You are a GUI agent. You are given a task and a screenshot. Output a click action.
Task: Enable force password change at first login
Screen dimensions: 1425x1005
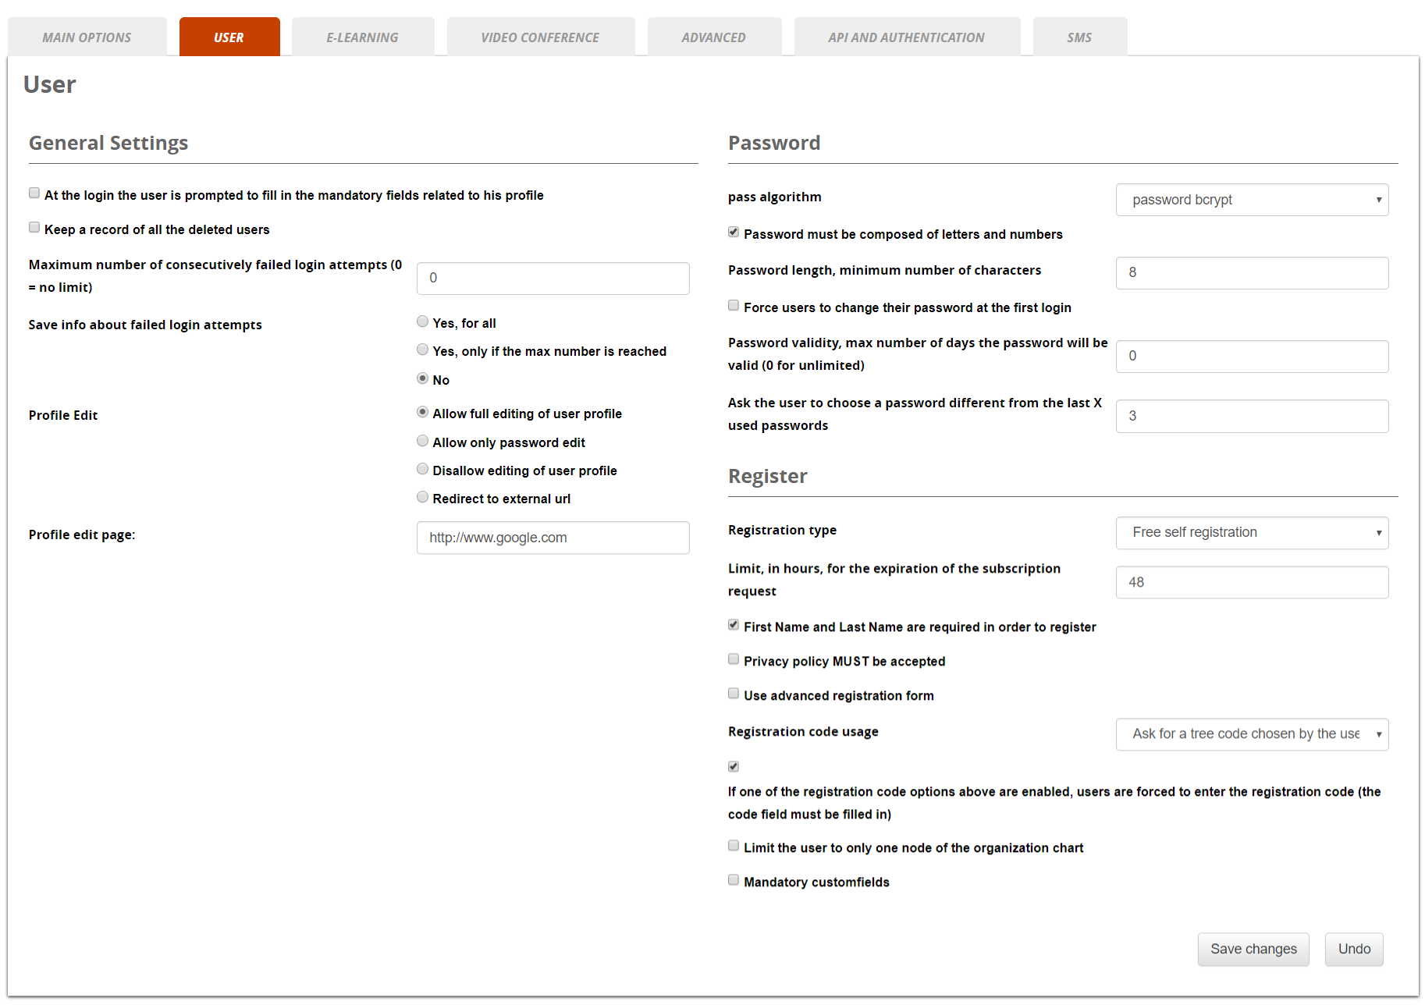[x=734, y=305]
